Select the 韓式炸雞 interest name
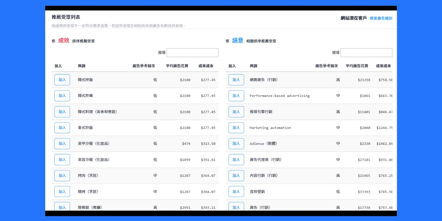This screenshot has width=442, height=221. tap(85, 96)
